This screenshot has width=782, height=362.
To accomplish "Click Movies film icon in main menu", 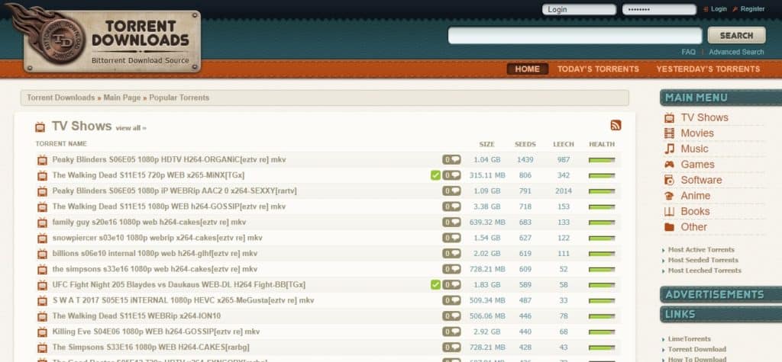I will [x=669, y=133].
